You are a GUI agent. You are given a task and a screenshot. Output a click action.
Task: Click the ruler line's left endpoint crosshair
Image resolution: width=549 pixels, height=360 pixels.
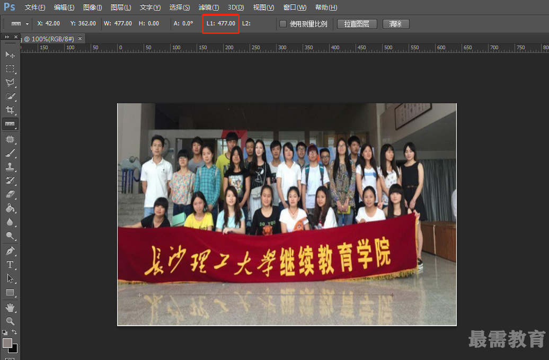[x=140, y=295]
